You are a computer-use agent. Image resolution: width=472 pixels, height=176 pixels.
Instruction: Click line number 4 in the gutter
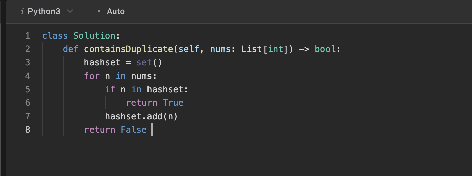(x=27, y=76)
